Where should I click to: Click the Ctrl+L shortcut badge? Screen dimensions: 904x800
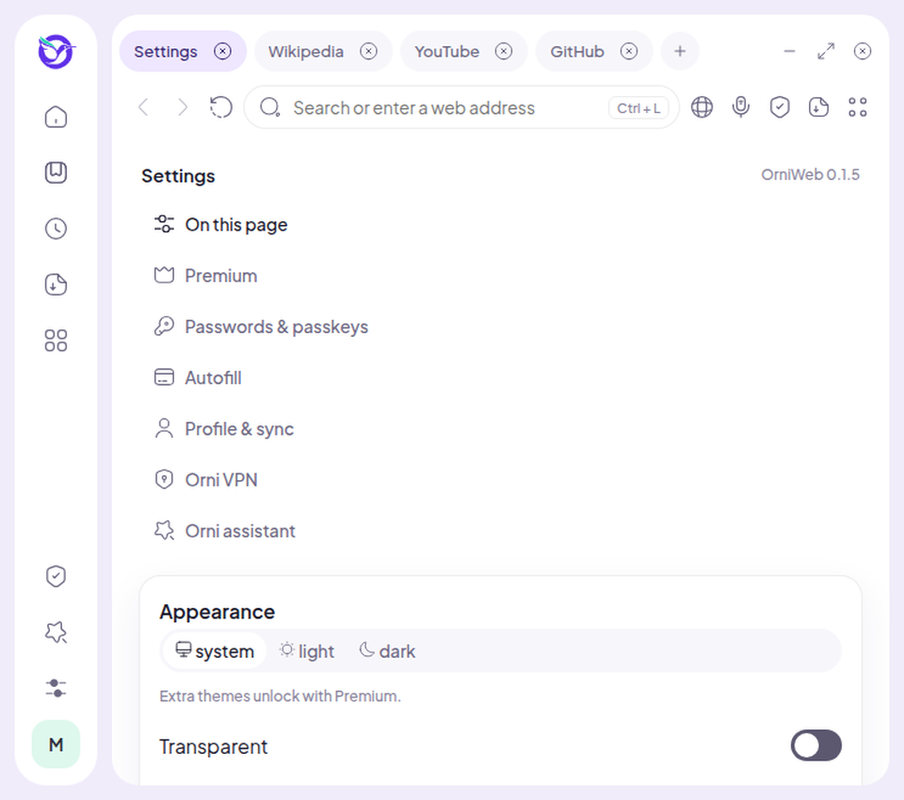pos(638,108)
